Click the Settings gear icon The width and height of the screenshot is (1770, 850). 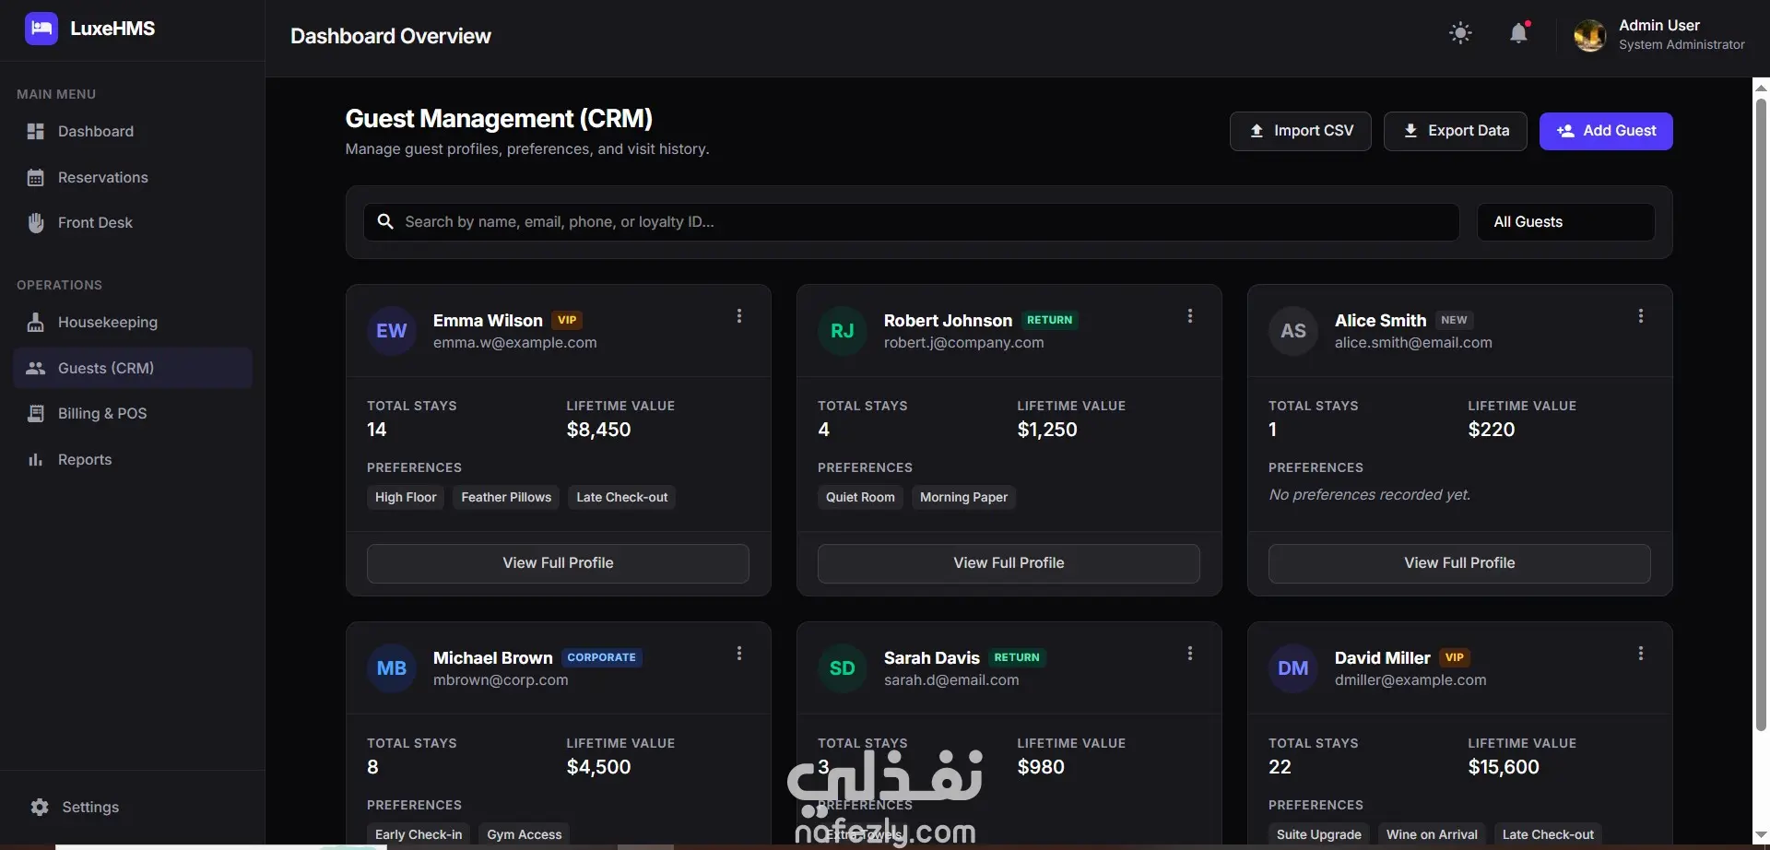pos(40,807)
